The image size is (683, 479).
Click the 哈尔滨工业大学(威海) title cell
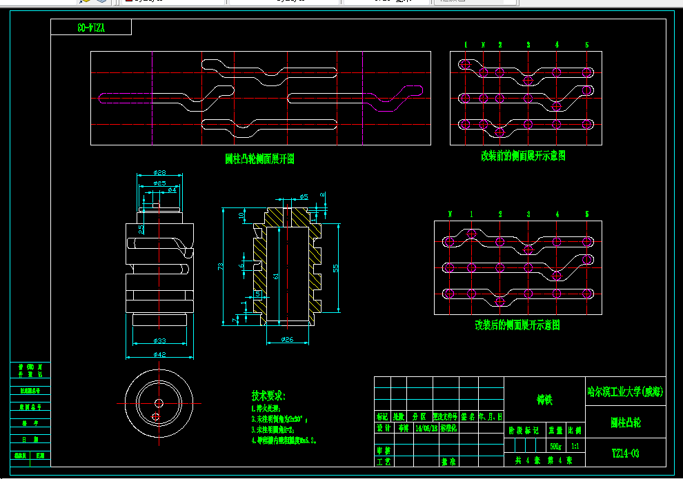tap(625, 391)
